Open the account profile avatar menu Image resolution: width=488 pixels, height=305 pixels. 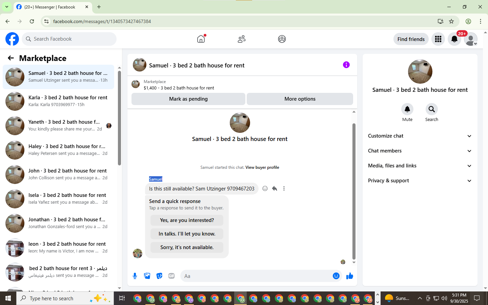point(471,39)
